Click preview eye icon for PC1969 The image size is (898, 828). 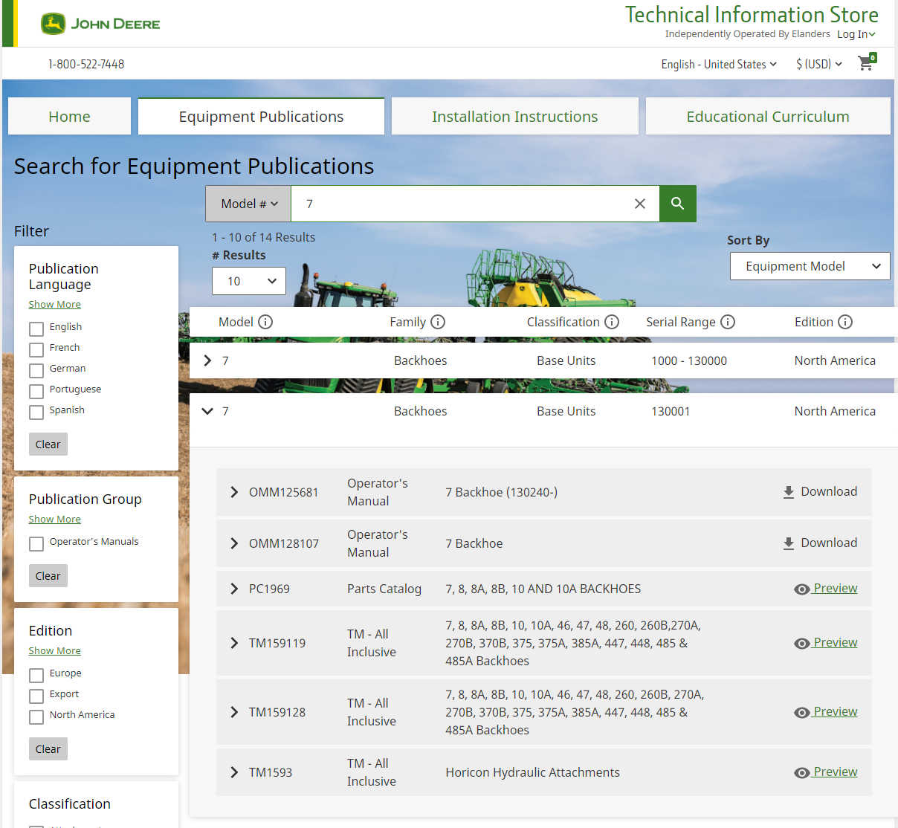(x=801, y=589)
